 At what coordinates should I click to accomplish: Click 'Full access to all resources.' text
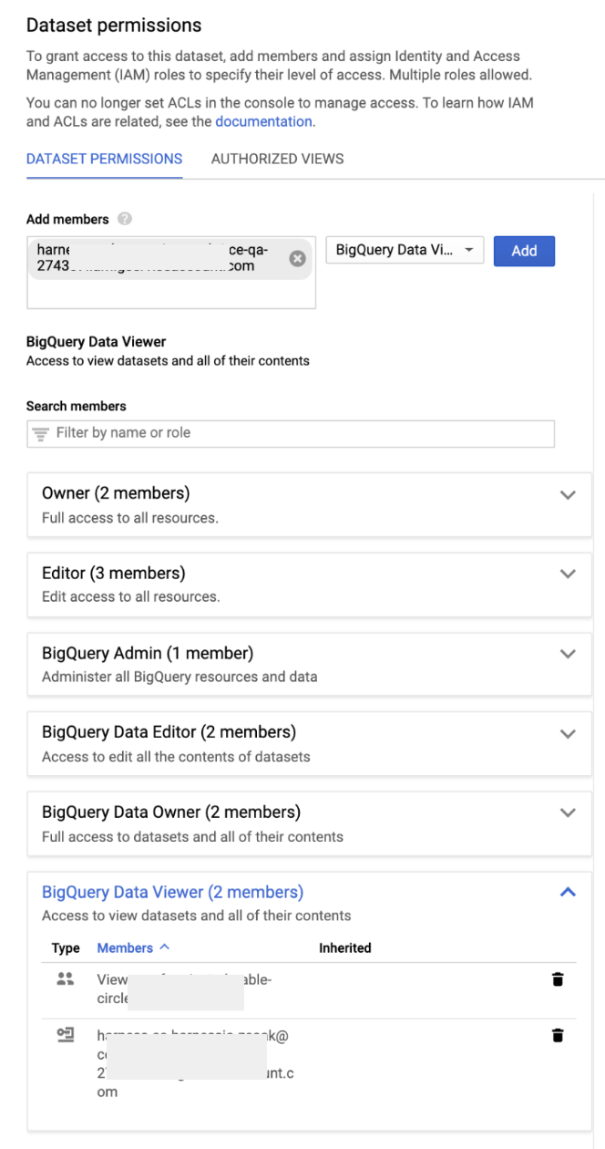pos(130,518)
